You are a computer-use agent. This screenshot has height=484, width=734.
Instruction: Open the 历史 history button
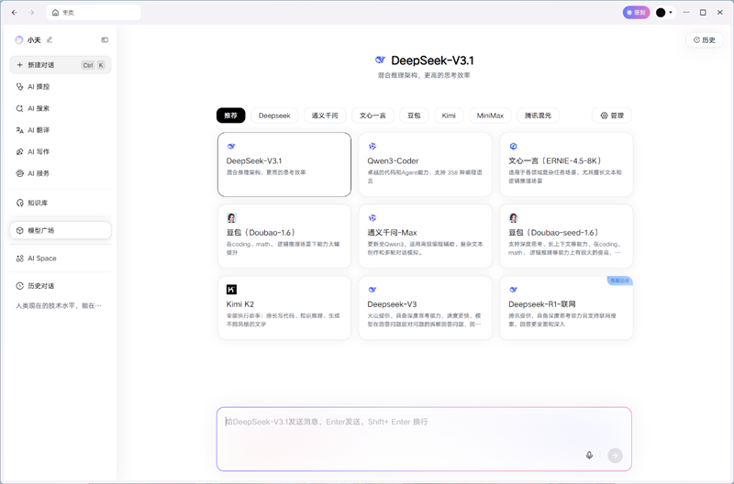coord(705,40)
